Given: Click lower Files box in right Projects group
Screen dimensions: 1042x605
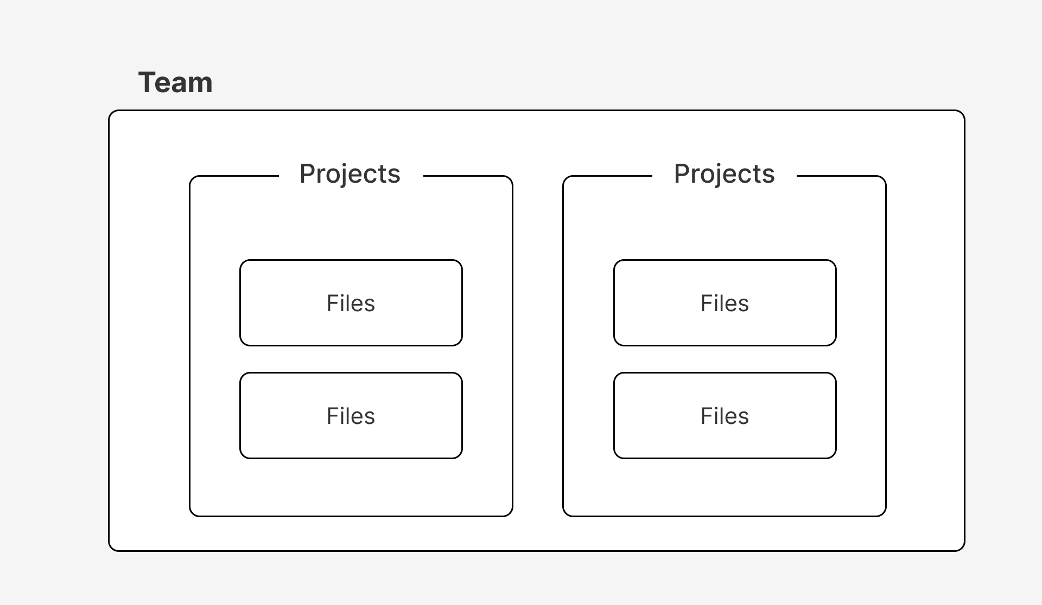Looking at the screenshot, I should point(725,415).
